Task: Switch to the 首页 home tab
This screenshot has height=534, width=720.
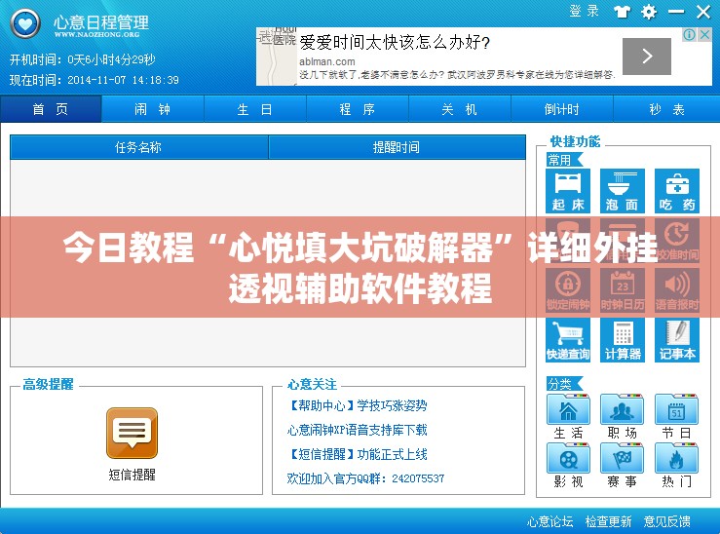Action: pos(51,109)
